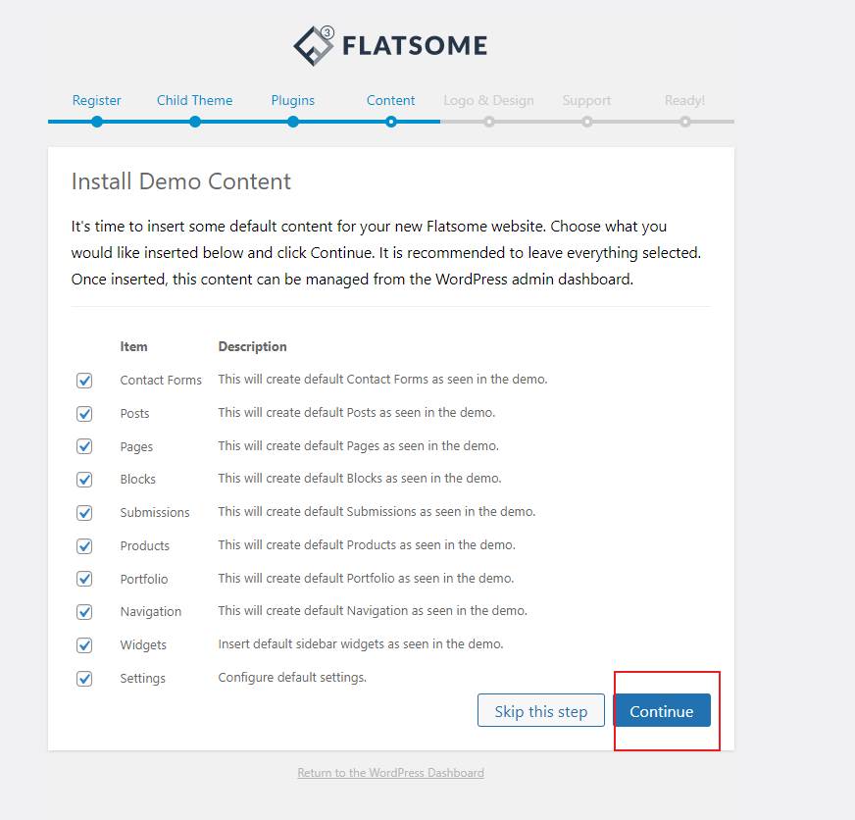Screen dimensions: 855x820
Task: Click the Navigation item label
Action: [150, 612]
